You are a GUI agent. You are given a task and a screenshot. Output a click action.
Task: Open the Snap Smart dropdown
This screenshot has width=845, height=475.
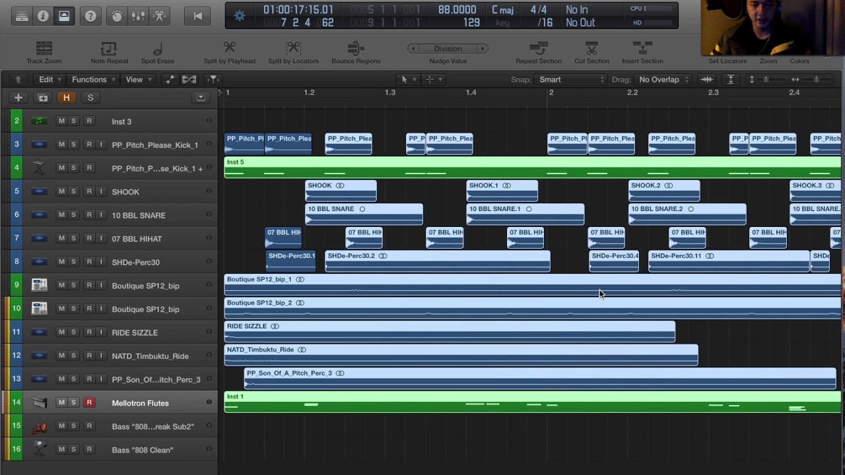point(571,79)
